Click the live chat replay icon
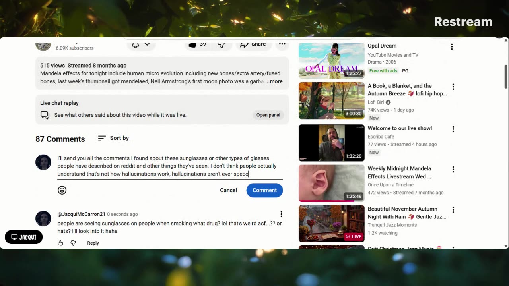This screenshot has height=286, width=509. (45, 115)
